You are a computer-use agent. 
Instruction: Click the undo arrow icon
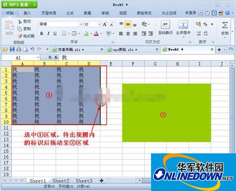(32, 49)
